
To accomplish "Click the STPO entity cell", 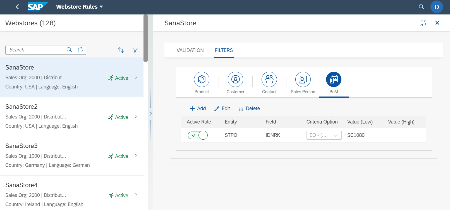I will (x=231, y=135).
